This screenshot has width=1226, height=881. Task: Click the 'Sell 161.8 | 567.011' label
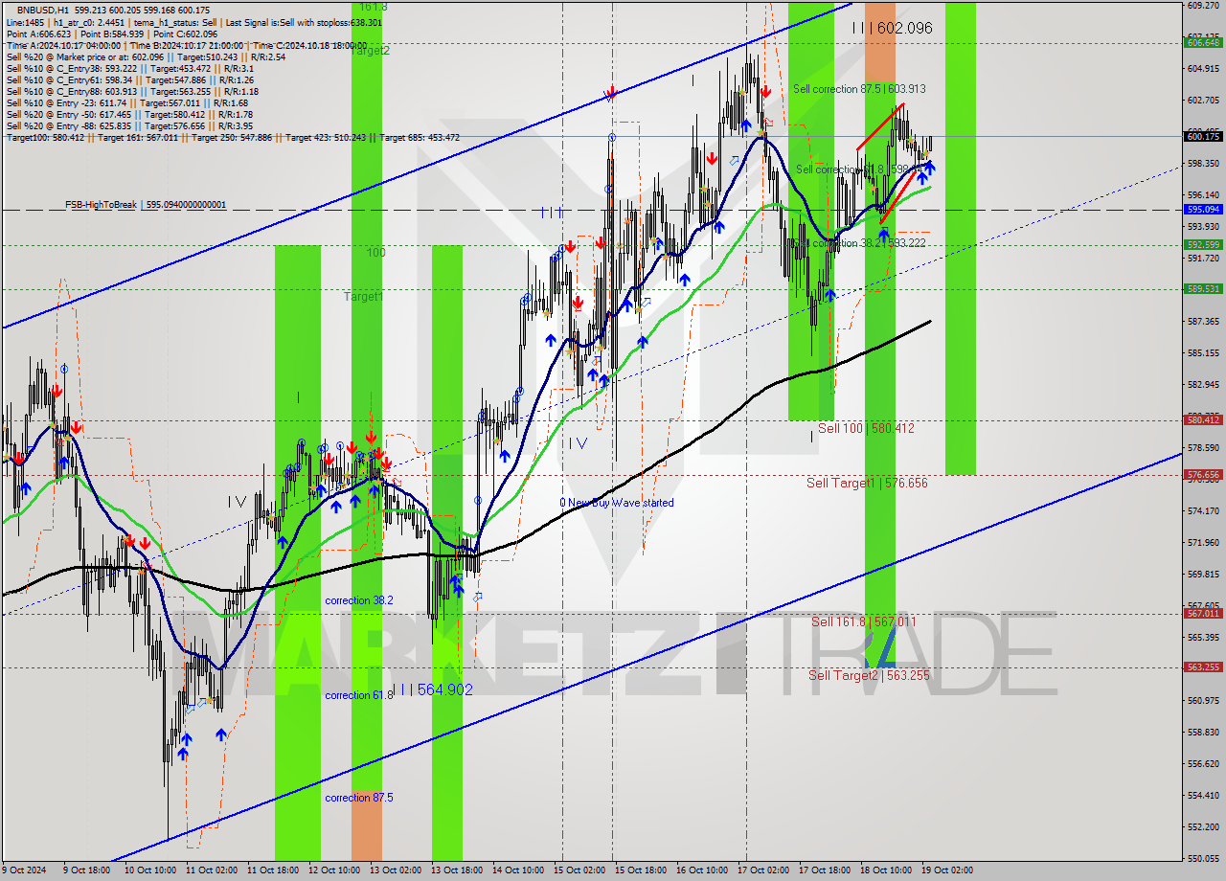click(864, 621)
